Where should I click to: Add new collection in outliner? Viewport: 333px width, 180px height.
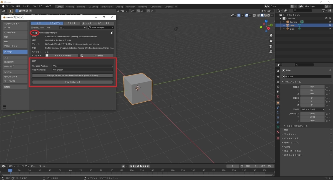click(x=330, y=11)
